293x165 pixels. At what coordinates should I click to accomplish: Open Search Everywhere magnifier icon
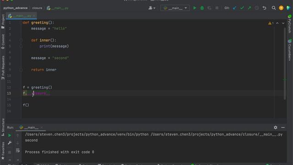274,8
